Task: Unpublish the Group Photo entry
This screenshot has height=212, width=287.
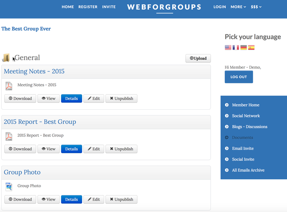Action: 121,199
